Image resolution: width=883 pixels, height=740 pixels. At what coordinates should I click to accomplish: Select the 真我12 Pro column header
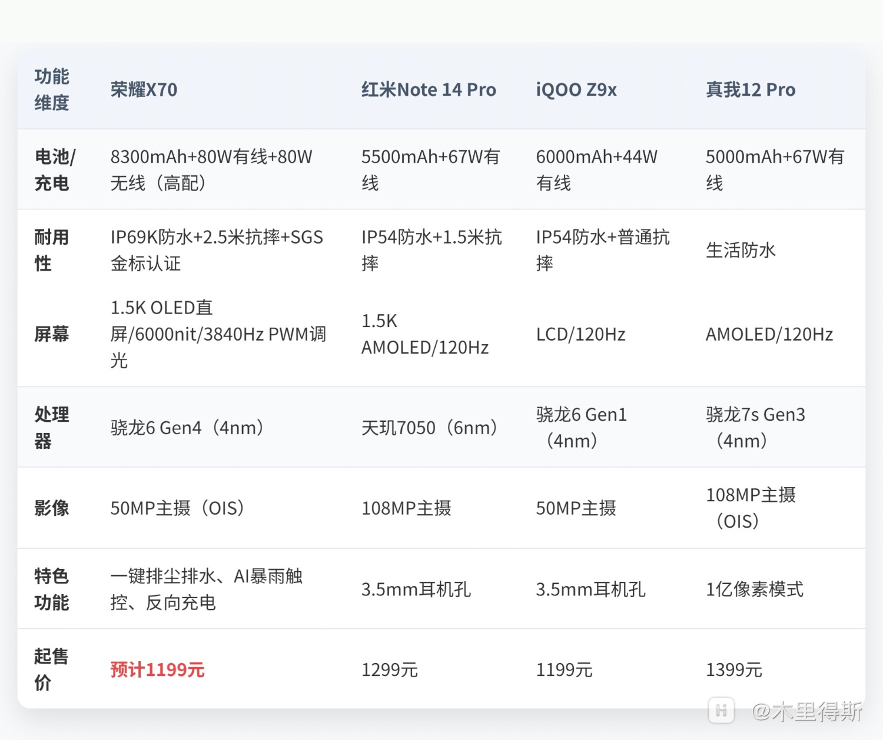click(x=751, y=90)
